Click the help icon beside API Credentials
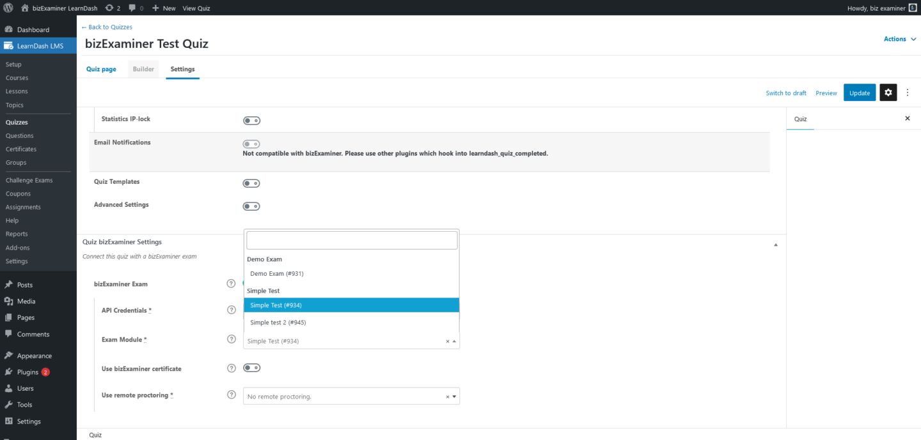This screenshot has width=921, height=440. (x=231, y=310)
